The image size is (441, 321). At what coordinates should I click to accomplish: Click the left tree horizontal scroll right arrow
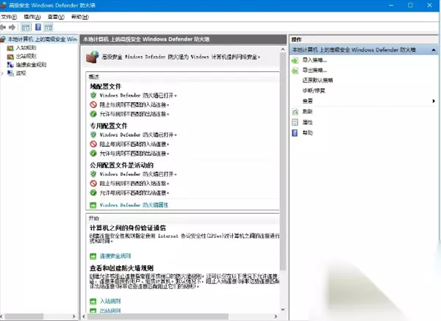[73, 317]
